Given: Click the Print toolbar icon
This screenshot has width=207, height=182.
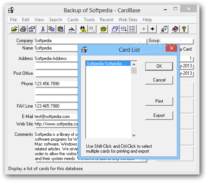Looking at the screenshot, I should (23, 29).
